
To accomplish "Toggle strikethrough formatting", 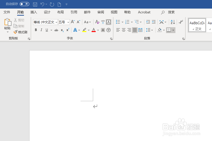I will 56,30.
